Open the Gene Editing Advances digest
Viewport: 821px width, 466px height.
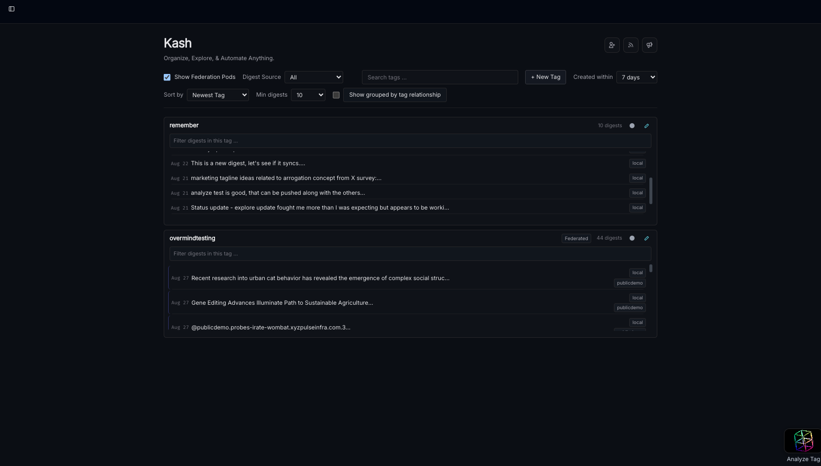pyautogui.click(x=282, y=303)
